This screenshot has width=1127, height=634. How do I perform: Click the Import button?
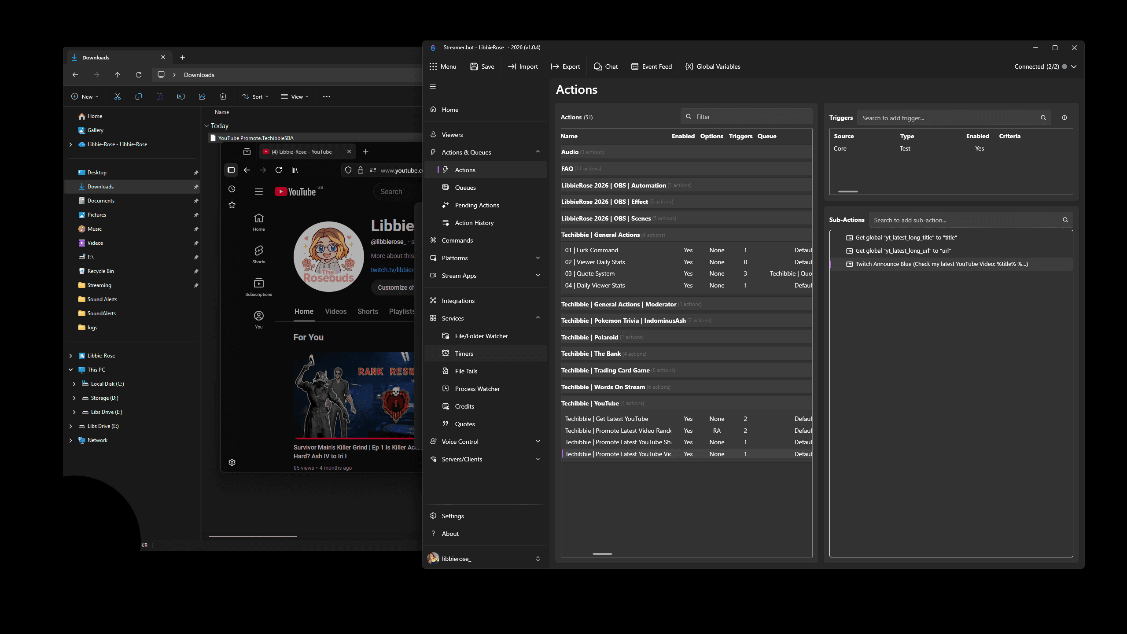click(x=523, y=66)
